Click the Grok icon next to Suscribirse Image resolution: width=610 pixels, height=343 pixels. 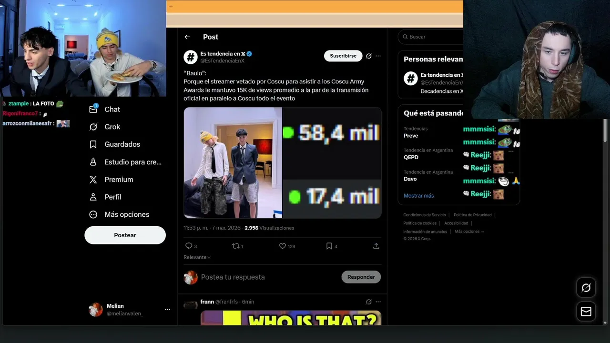368,56
